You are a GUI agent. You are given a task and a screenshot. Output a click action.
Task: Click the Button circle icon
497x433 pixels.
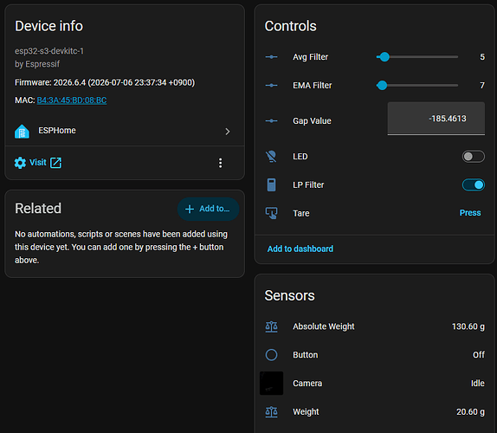click(271, 355)
